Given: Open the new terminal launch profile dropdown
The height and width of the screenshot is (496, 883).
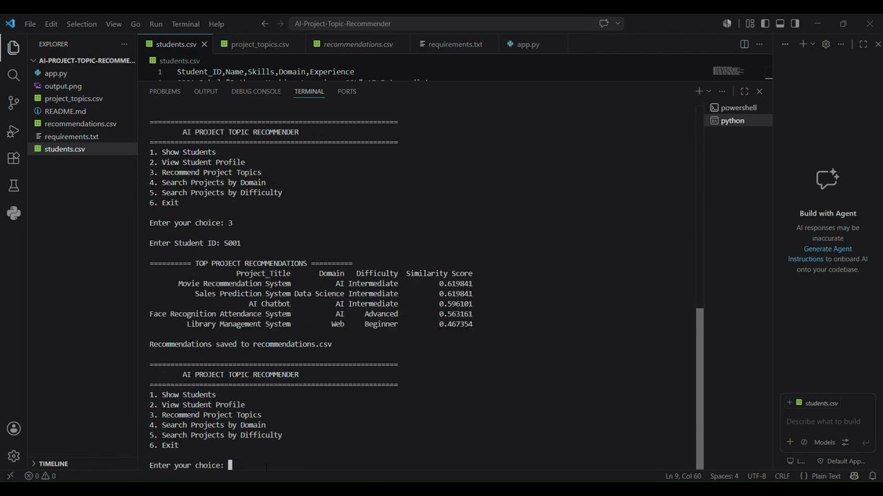Looking at the screenshot, I should pos(708,91).
